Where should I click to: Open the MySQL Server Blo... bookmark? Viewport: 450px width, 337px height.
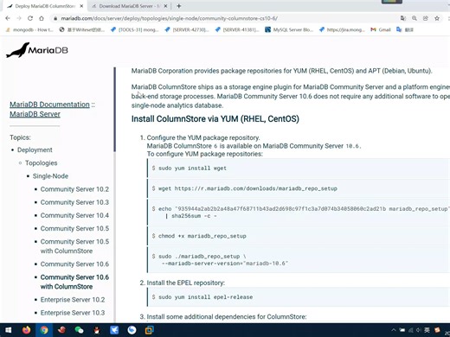coord(289,29)
